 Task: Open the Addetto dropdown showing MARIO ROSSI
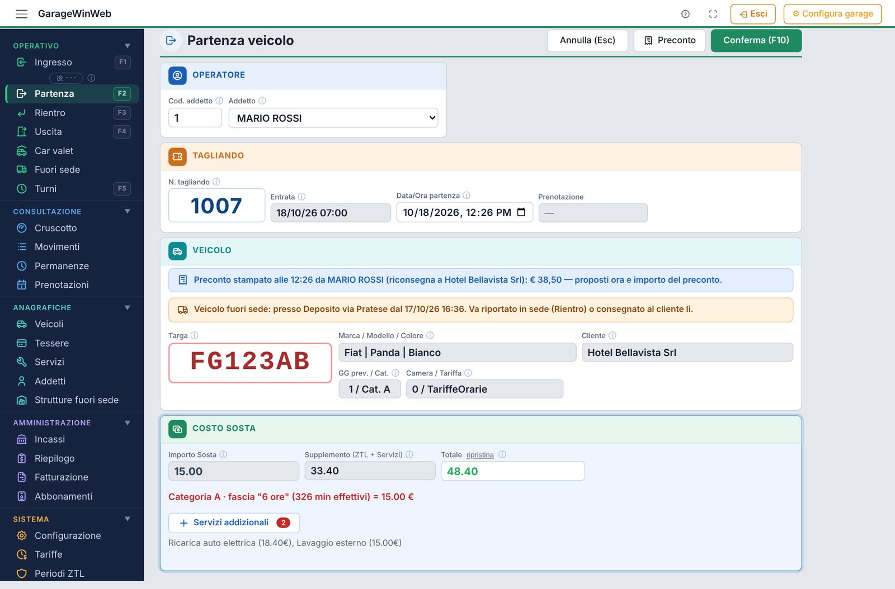(333, 118)
